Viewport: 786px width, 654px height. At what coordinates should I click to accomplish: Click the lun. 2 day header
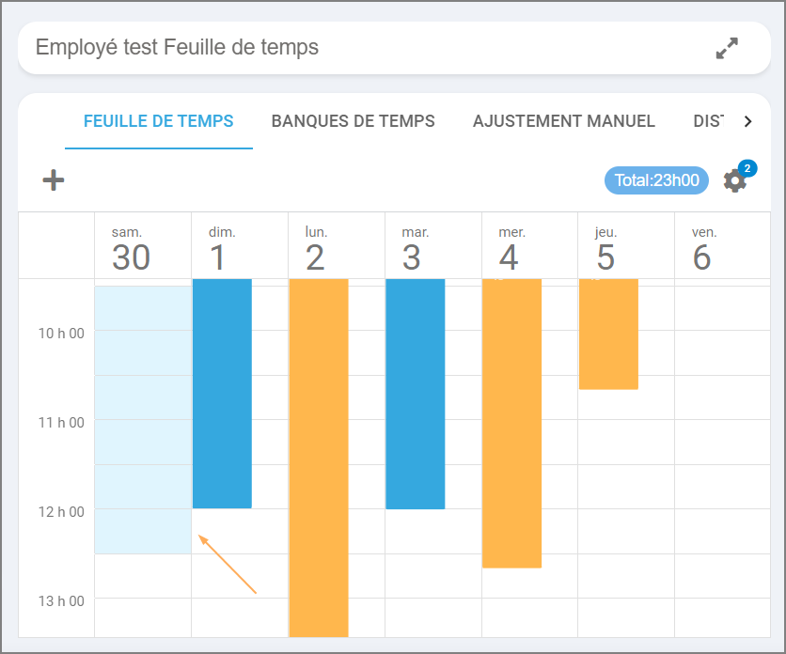point(315,249)
